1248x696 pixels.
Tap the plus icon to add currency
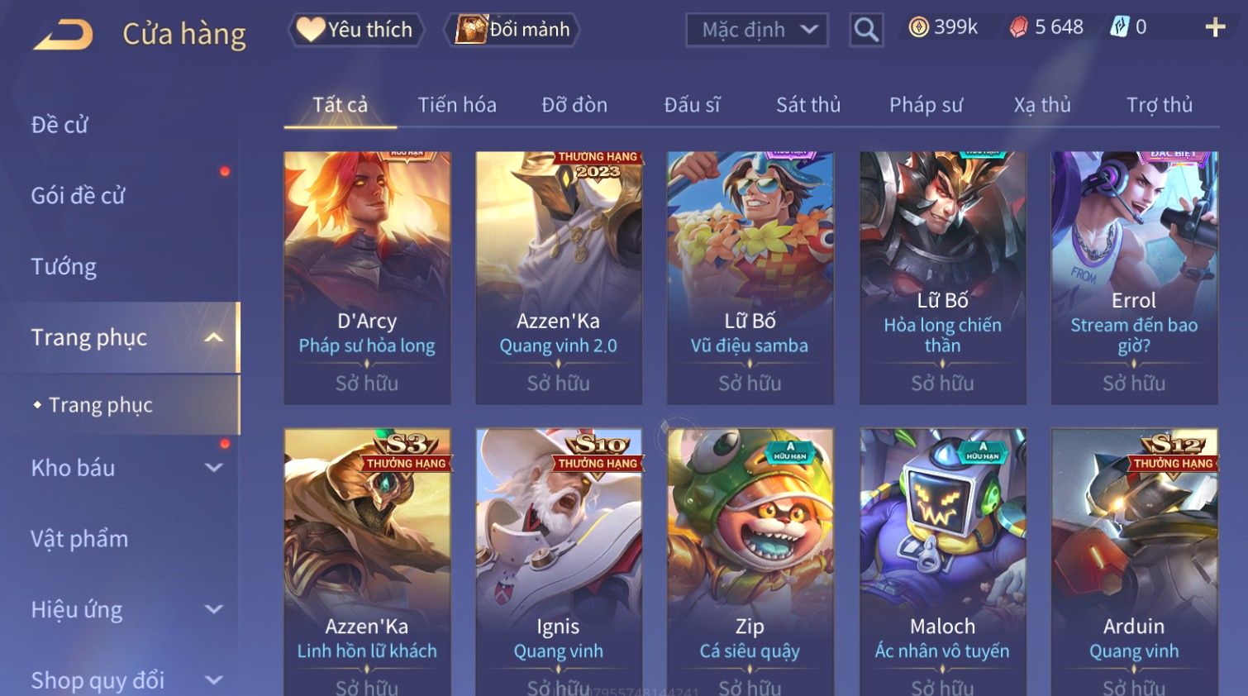click(x=1215, y=27)
